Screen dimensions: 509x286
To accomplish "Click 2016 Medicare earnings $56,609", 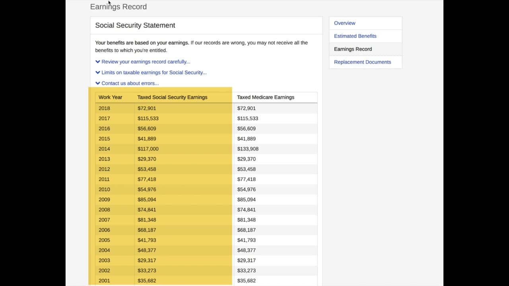I will pos(247,129).
